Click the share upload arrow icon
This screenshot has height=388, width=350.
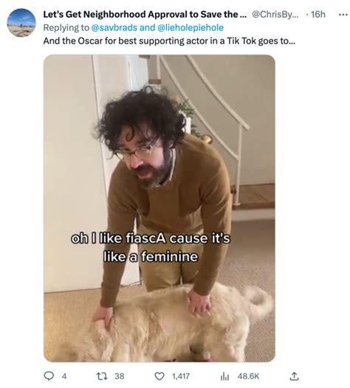[x=295, y=376]
